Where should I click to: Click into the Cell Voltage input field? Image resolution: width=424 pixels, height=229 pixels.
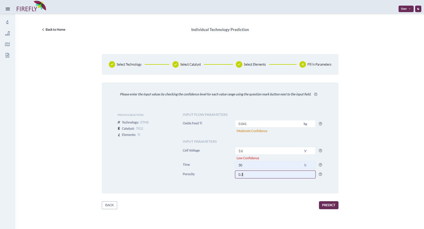click(269, 151)
